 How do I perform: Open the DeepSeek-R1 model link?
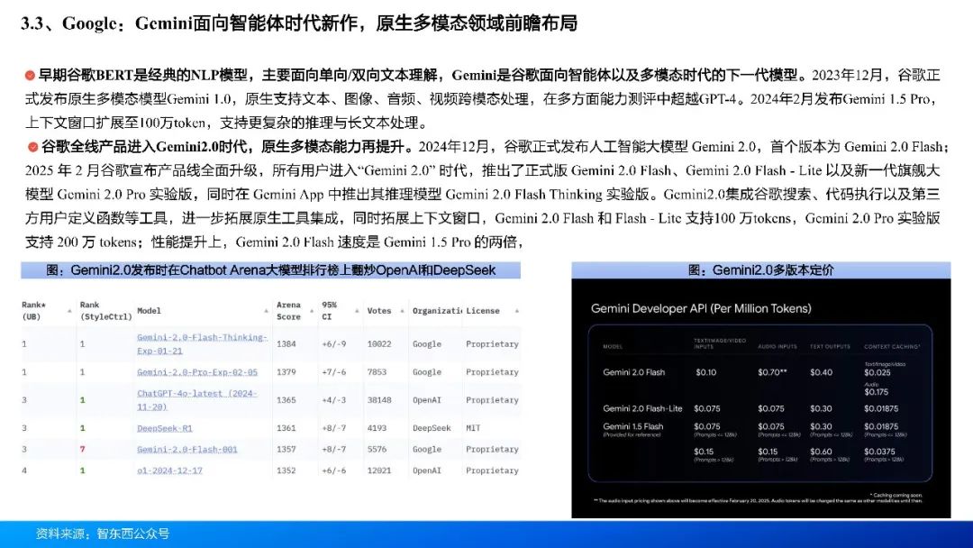pyautogui.click(x=165, y=428)
